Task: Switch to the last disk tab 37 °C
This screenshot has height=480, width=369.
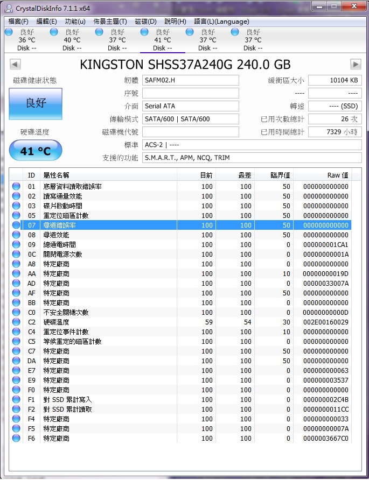Action: pyautogui.click(x=253, y=40)
